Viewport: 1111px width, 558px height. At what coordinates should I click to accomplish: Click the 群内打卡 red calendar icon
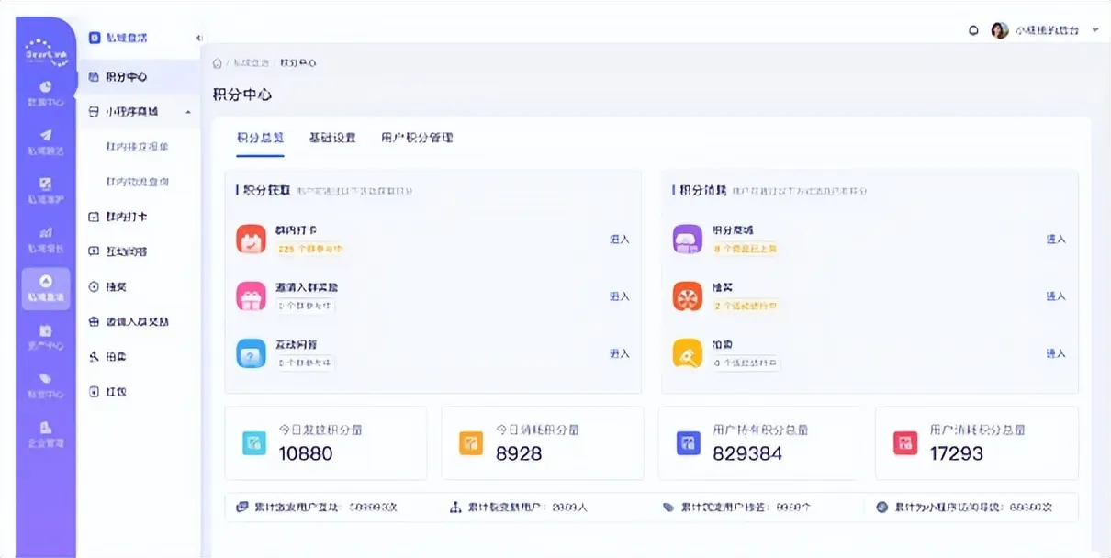click(x=251, y=239)
